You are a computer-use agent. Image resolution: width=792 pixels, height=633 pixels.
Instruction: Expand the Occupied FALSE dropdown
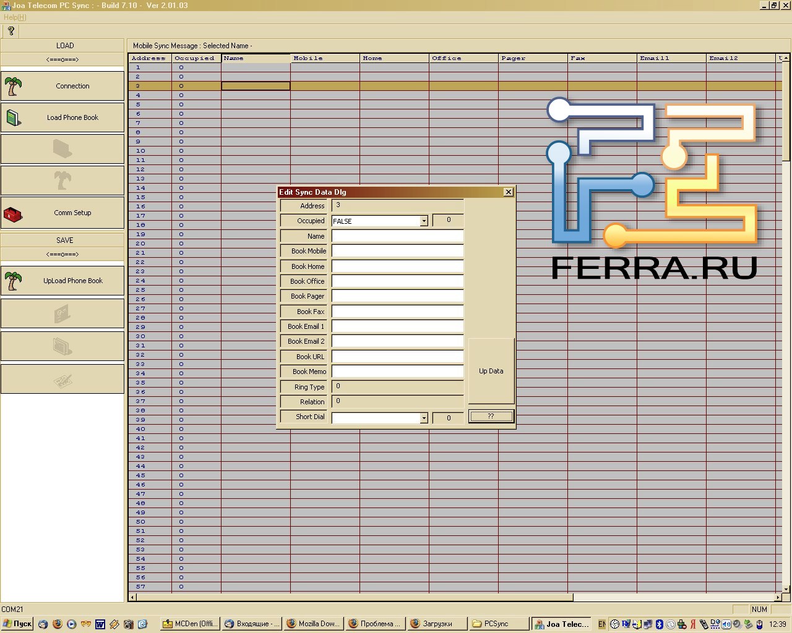click(424, 221)
